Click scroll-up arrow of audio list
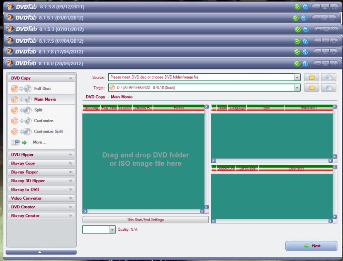 point(335,106)
